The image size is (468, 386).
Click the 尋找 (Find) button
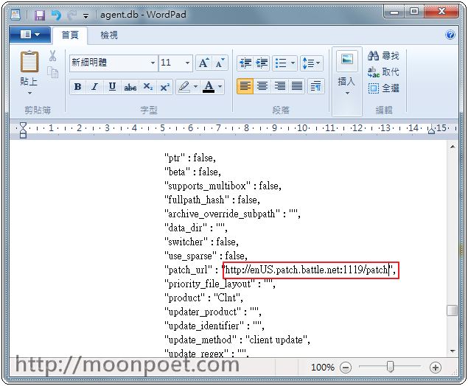coord(383,56)
